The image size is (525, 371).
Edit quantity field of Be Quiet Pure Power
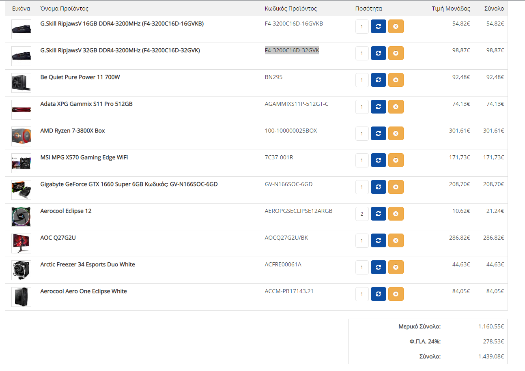pos(362,80)
